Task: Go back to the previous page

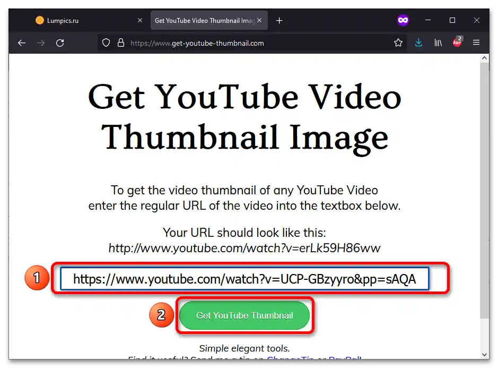Action: coord(22,43)
